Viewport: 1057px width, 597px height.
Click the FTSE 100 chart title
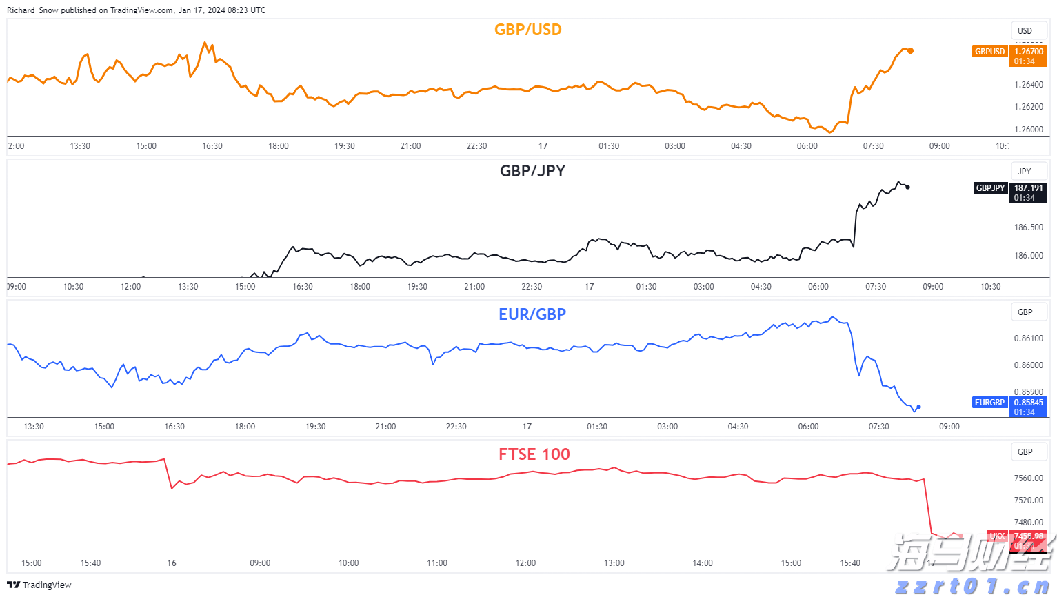click(534, 454)
